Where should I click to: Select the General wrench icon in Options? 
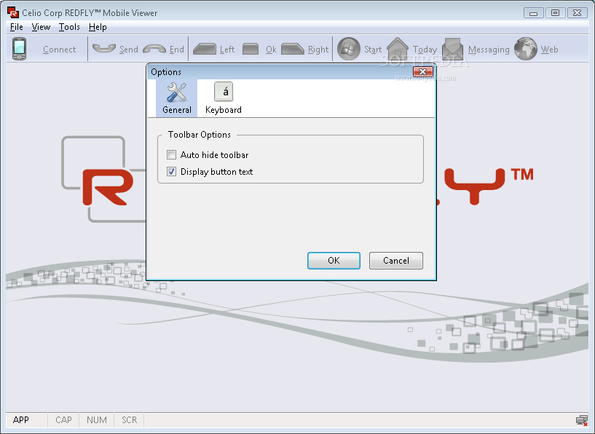click(177, 92)
